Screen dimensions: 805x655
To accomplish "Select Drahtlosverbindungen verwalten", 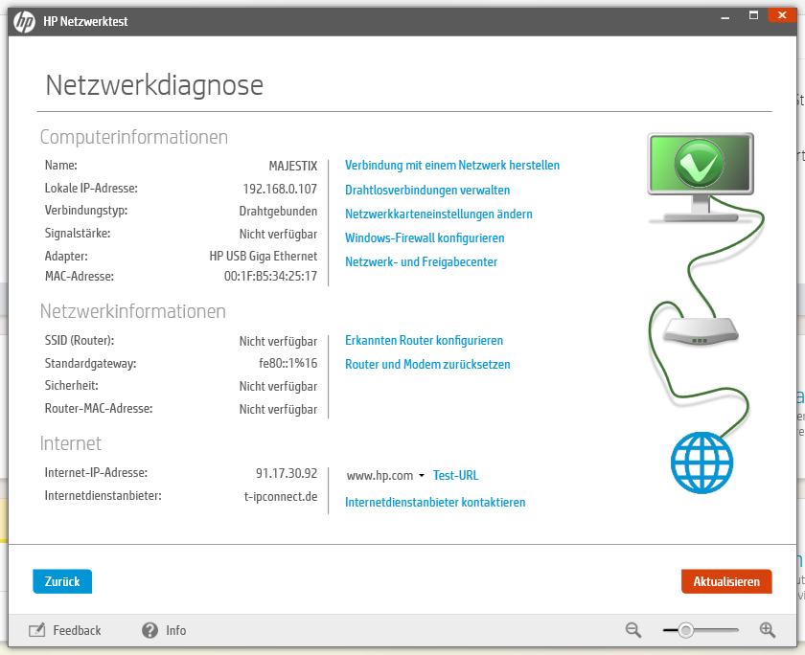I will click(426, 190).
